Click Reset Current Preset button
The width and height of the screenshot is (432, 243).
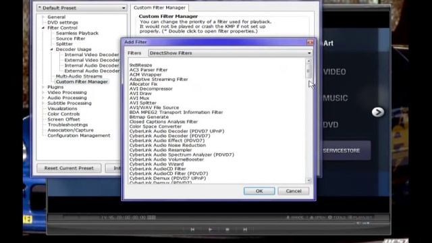pos(69,168)
